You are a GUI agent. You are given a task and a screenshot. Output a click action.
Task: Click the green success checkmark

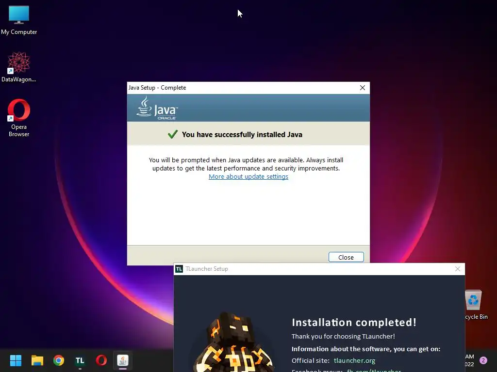172,135
